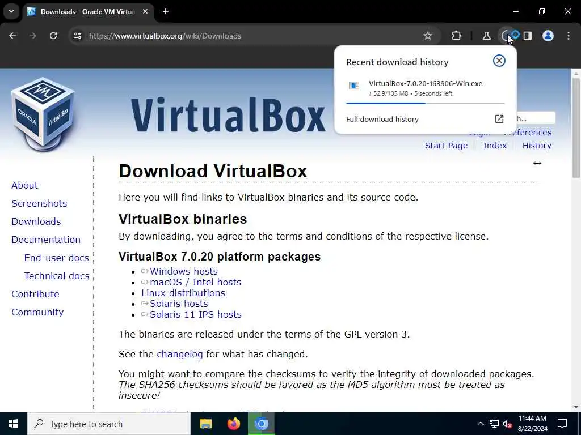The height and width of the screenshot is (435, 581).
Task: Click the download progress bar
Action: click(426, 103)
